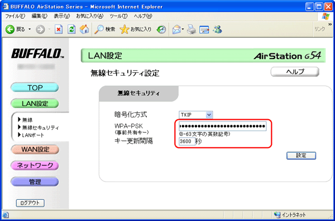Expand the Mail icon dropdown arrow

click(x=183, y=29)
